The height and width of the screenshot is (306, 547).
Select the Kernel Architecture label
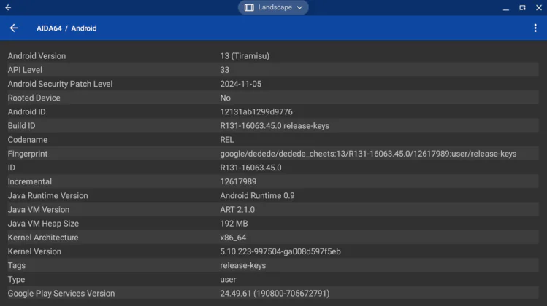pyautogui.click(x=43, y=237)
